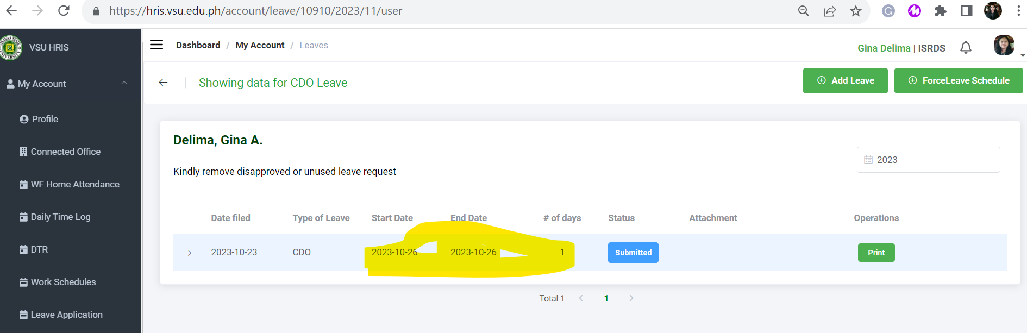Open the browser zoom magnifier icon
Viewport: 1027px width, 333px height.
[804, 11]
